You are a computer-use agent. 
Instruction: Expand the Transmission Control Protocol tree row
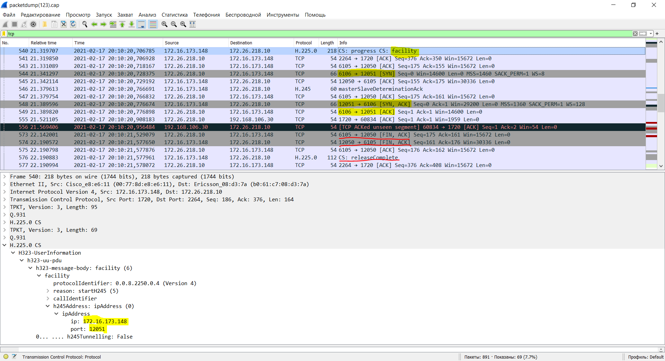click(x=5, y=200)
